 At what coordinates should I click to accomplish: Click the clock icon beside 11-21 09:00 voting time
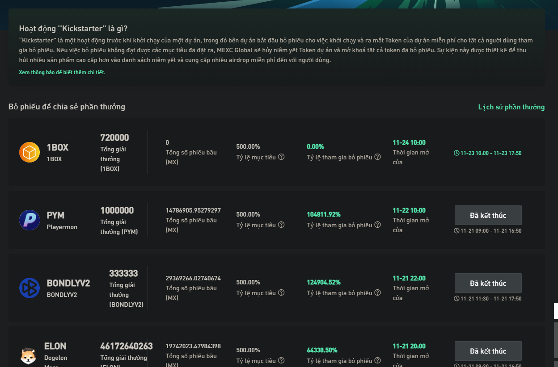point(457,231)
